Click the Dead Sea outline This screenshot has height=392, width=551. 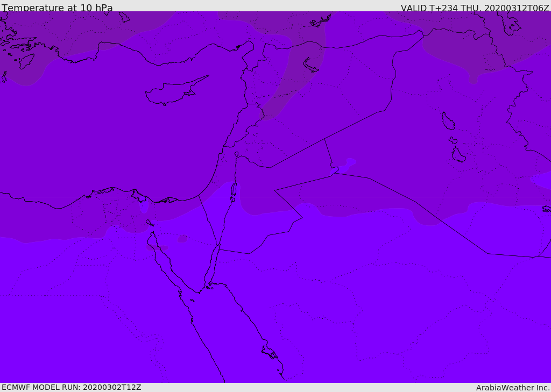click(x=234, y=190)
